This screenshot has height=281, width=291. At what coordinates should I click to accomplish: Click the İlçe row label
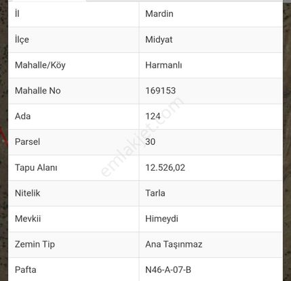22,40
